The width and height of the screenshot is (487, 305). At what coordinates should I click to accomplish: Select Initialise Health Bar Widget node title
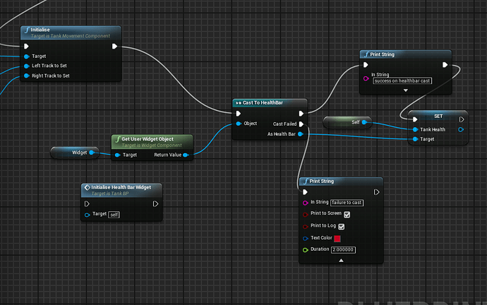pyautogui.click(x=121, y=187)
